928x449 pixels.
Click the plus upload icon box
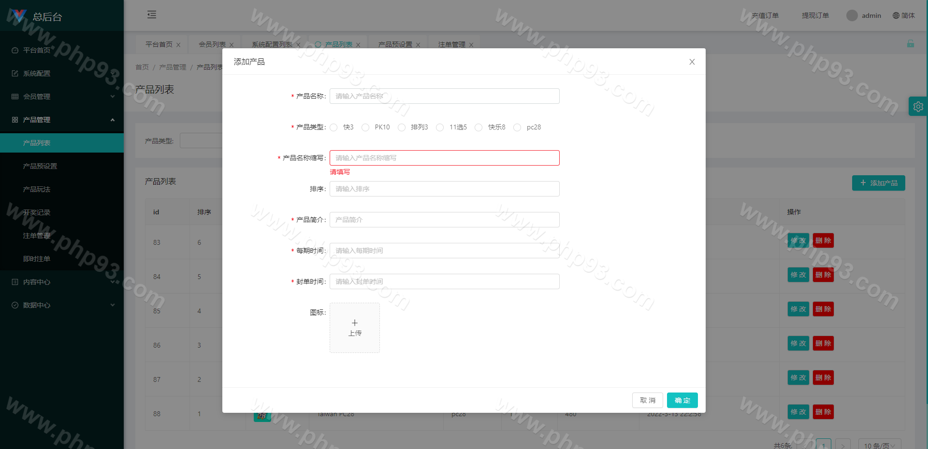pos(355,328)
